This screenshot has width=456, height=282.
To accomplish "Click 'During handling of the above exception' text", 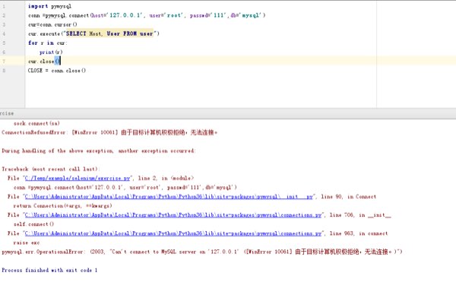I will click(99, 151).
